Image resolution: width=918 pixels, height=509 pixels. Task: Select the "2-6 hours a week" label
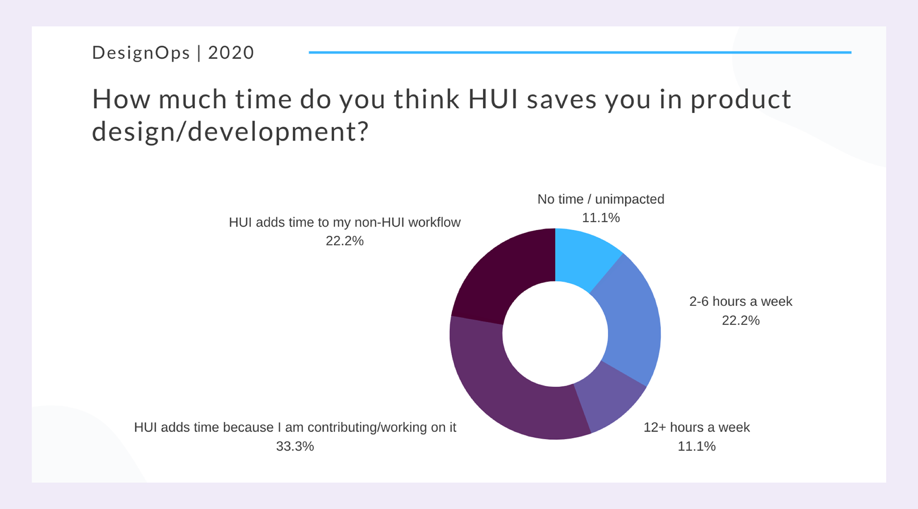pos(740,302)
